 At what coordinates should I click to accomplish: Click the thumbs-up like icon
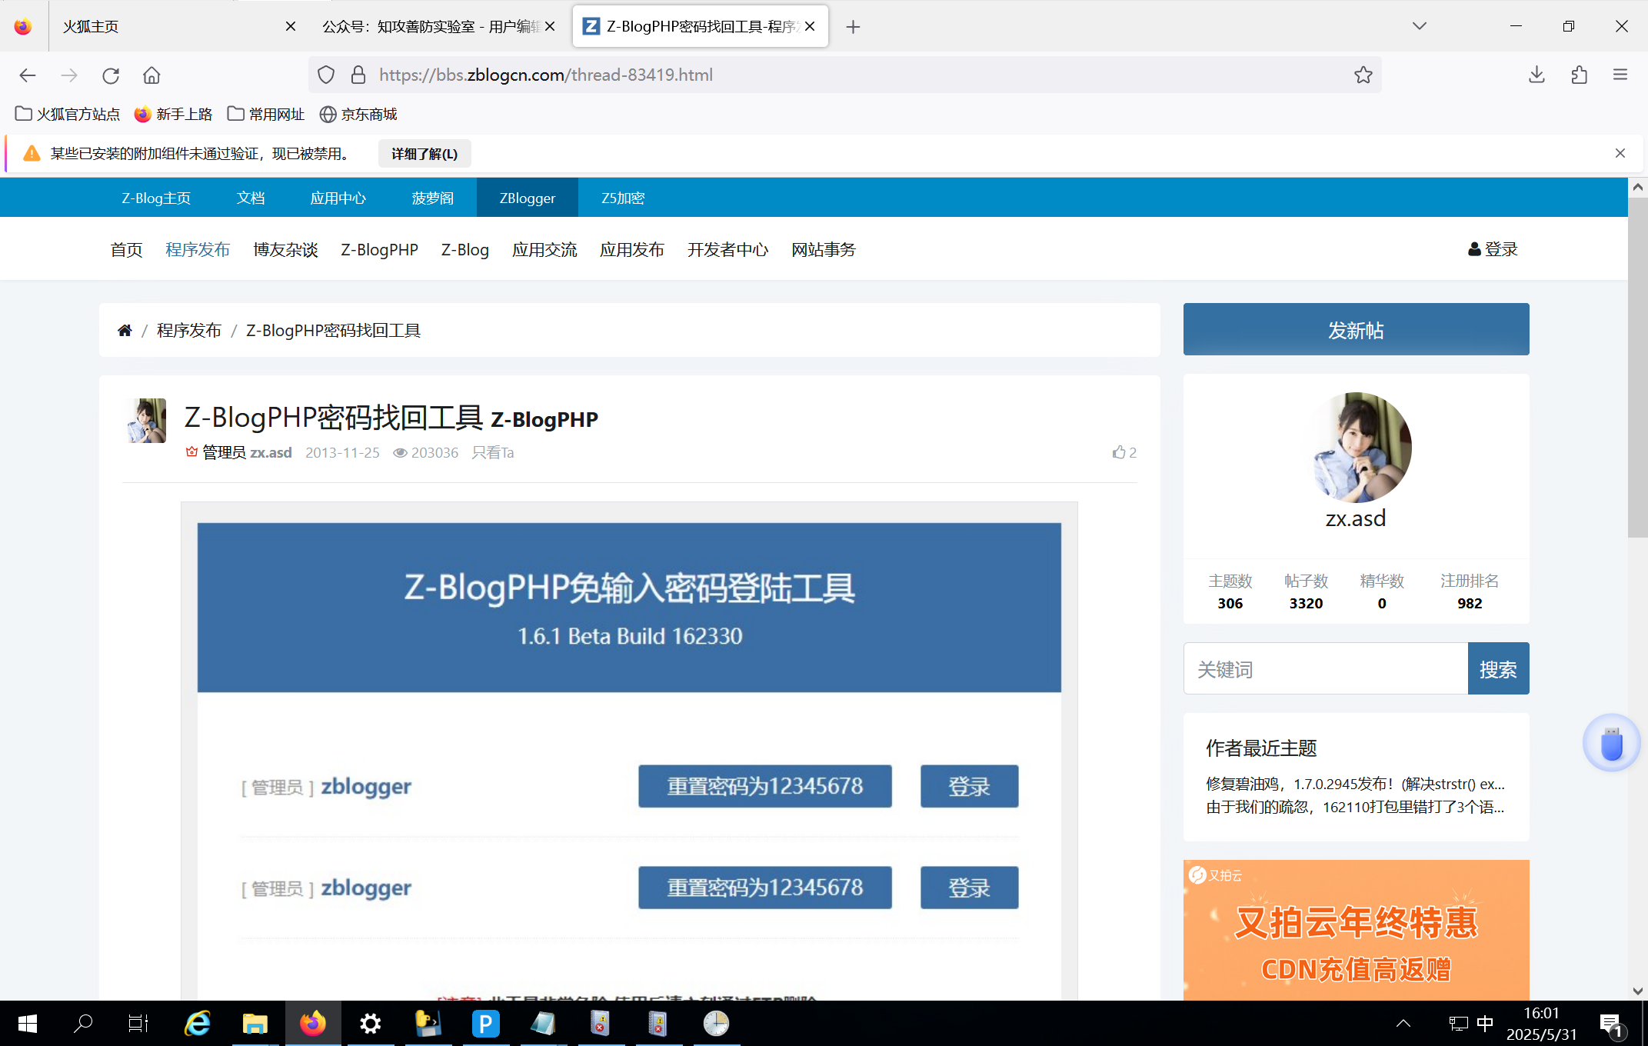[1119, 452]
